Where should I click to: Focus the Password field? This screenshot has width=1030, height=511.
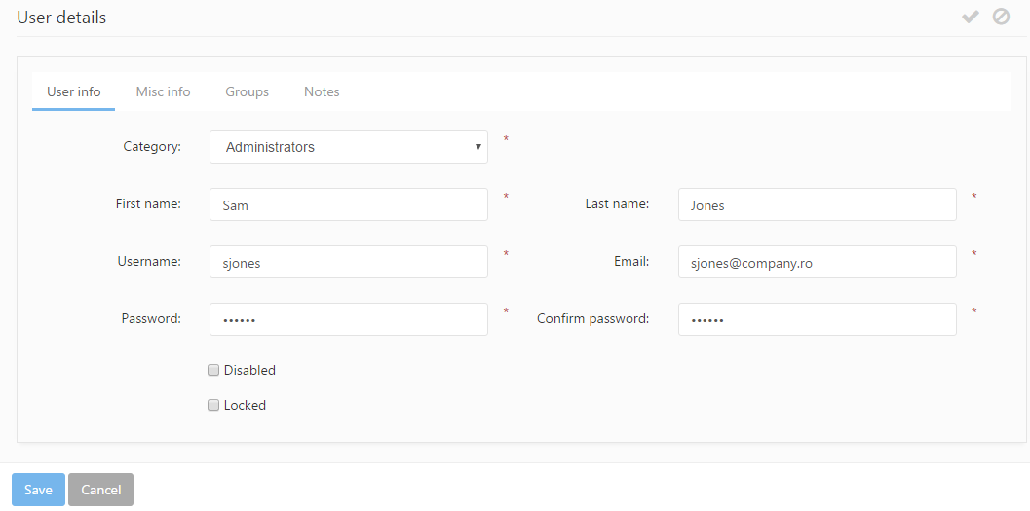pos(348,319)
